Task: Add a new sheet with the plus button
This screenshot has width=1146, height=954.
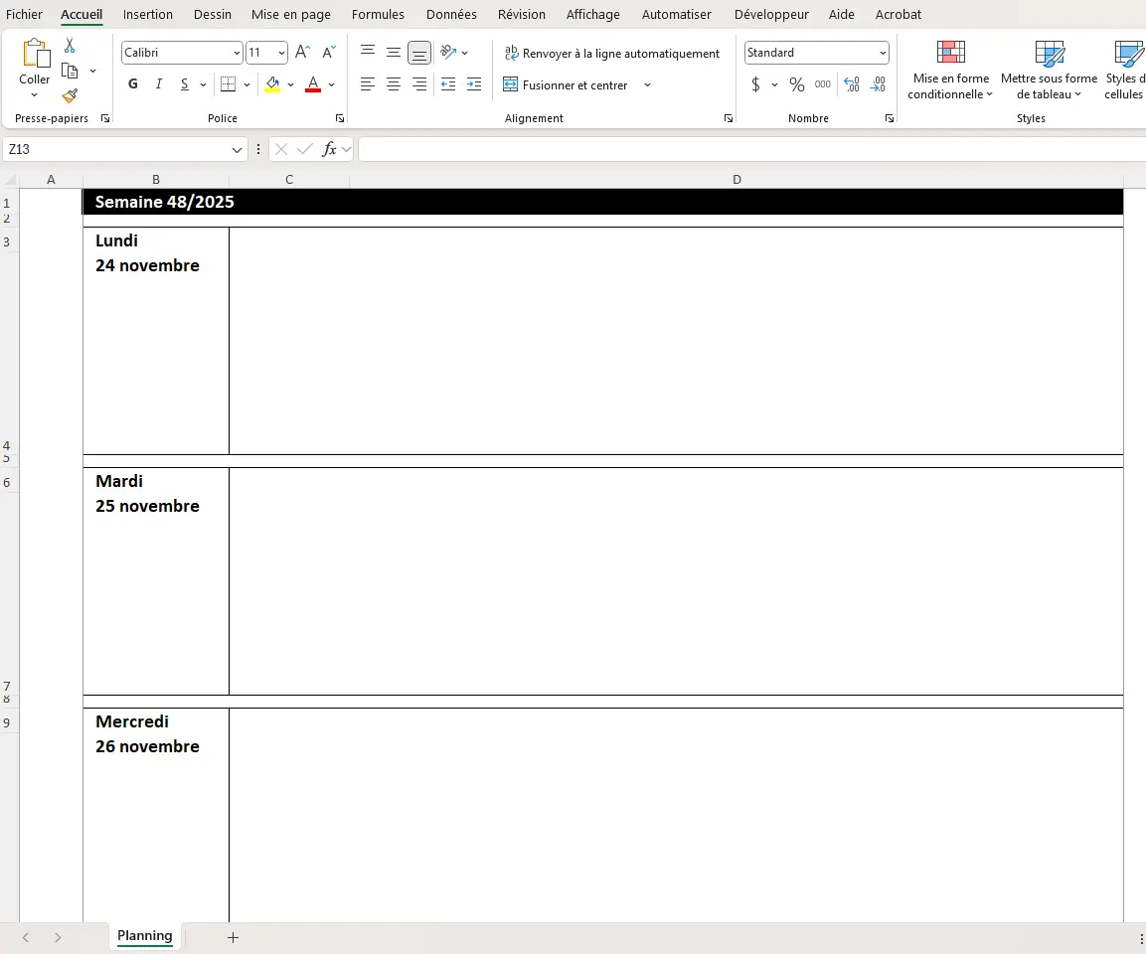Action: coord(233,936)
